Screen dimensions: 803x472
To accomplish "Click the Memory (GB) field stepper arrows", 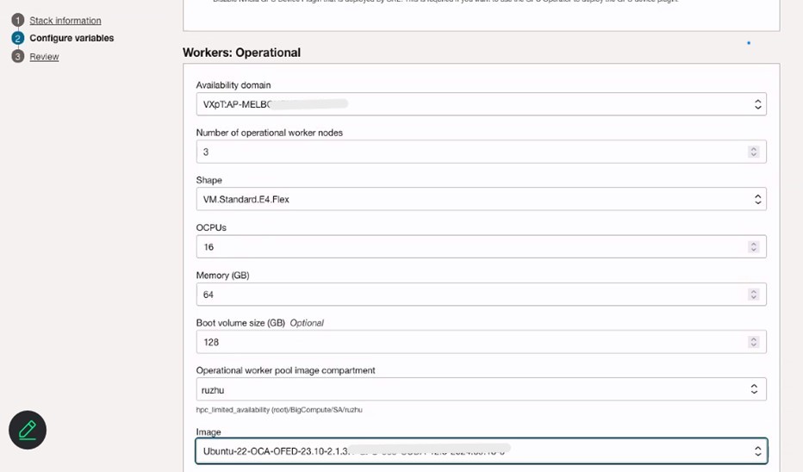I will [x=753, y=295].
